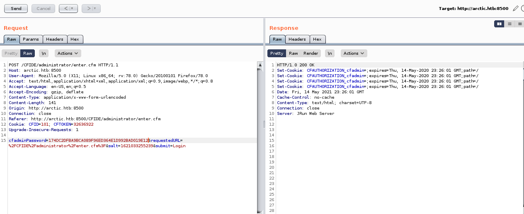Go back with the < history arrow
This screenshot has height=214, width=524.
(65, 8)
